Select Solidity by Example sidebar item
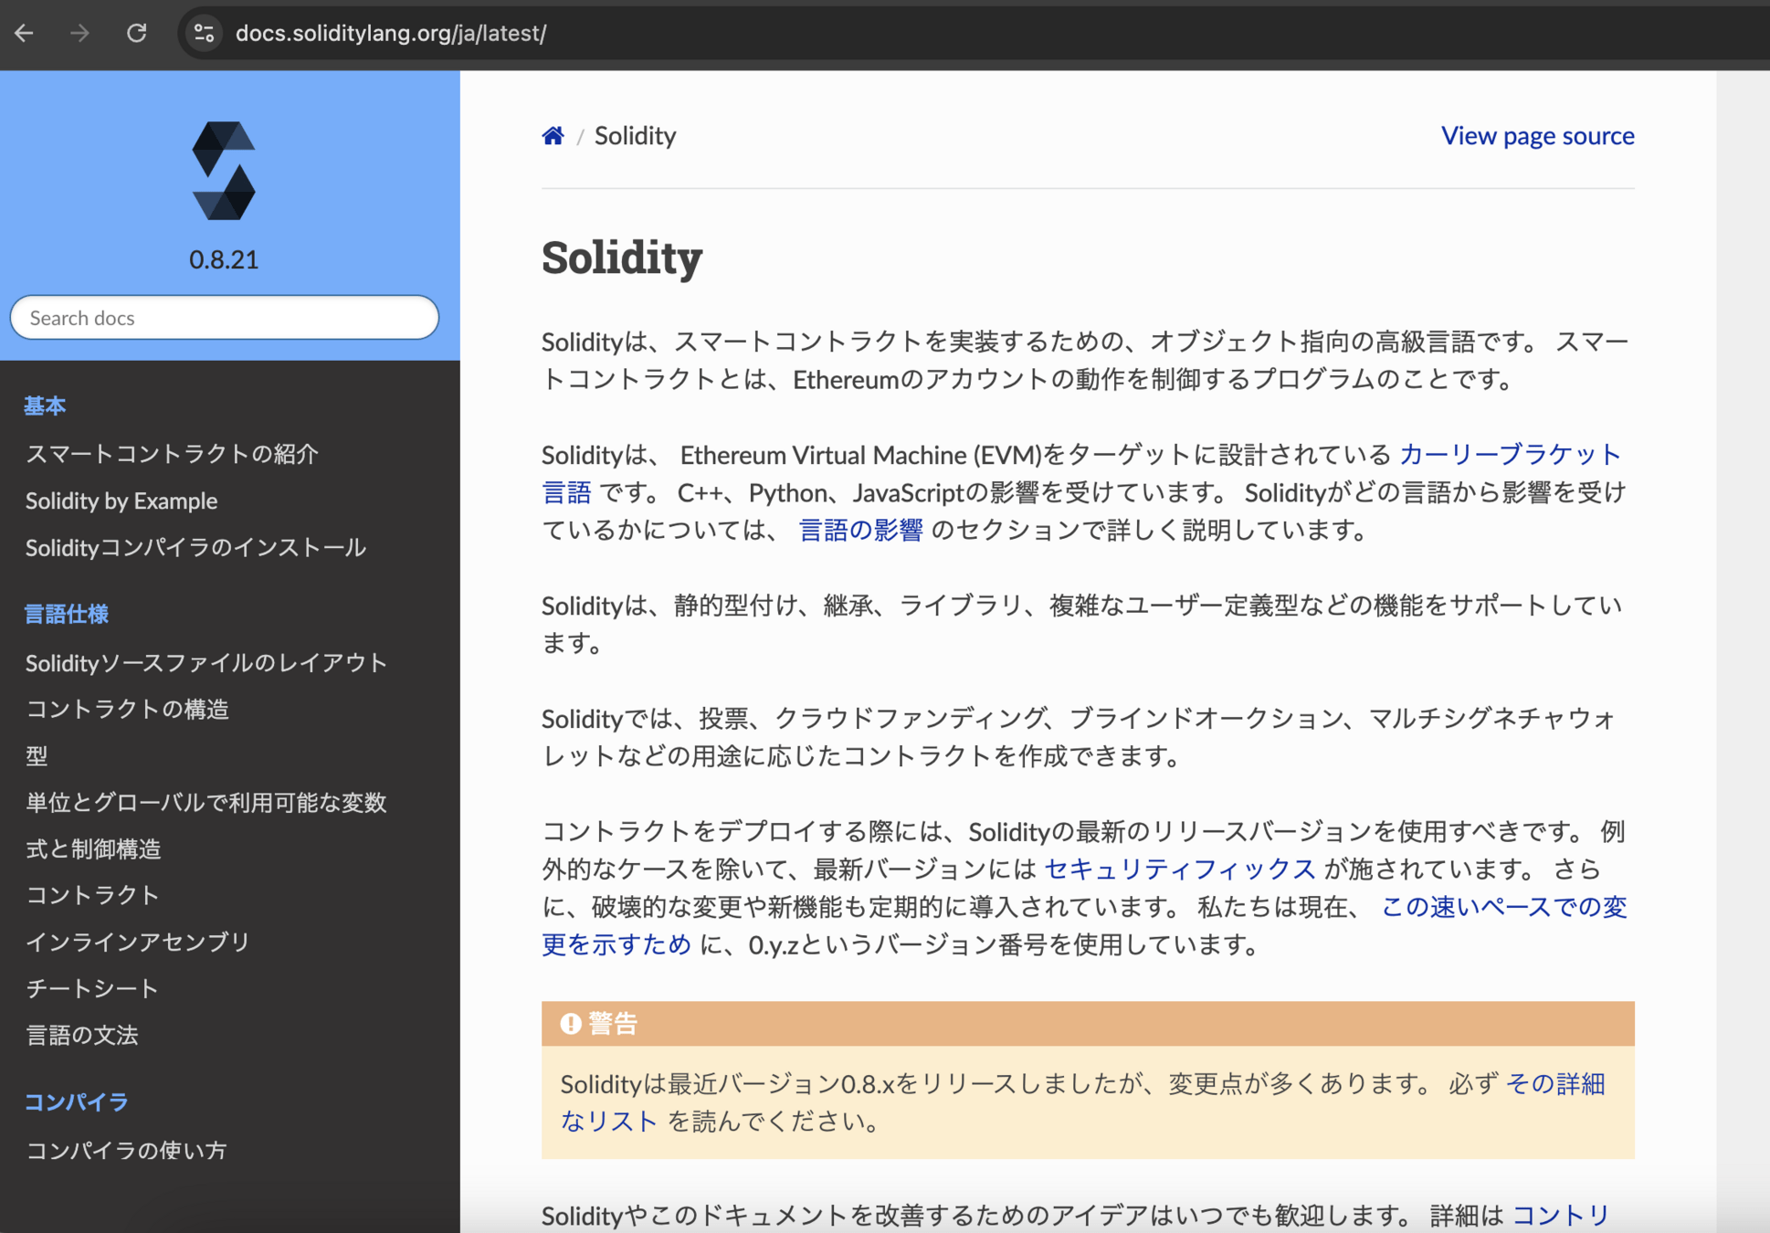The image size is (1770, 1233). (x=121, y=501)
